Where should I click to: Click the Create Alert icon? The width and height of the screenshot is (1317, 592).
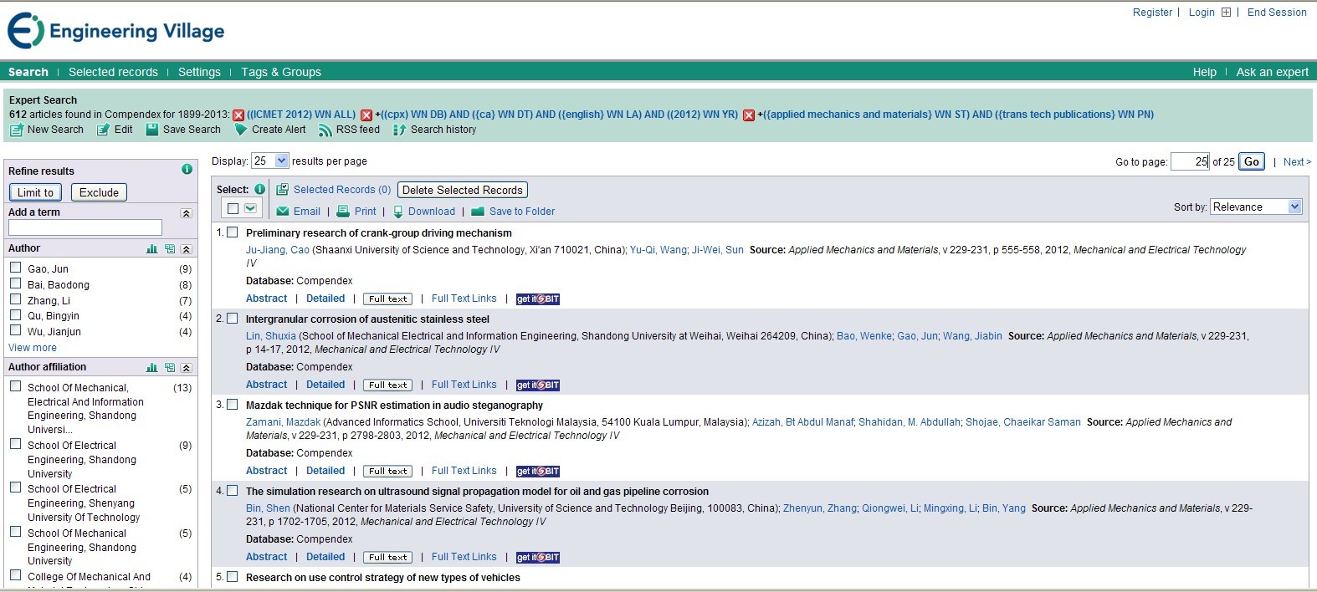click(240, 130)
